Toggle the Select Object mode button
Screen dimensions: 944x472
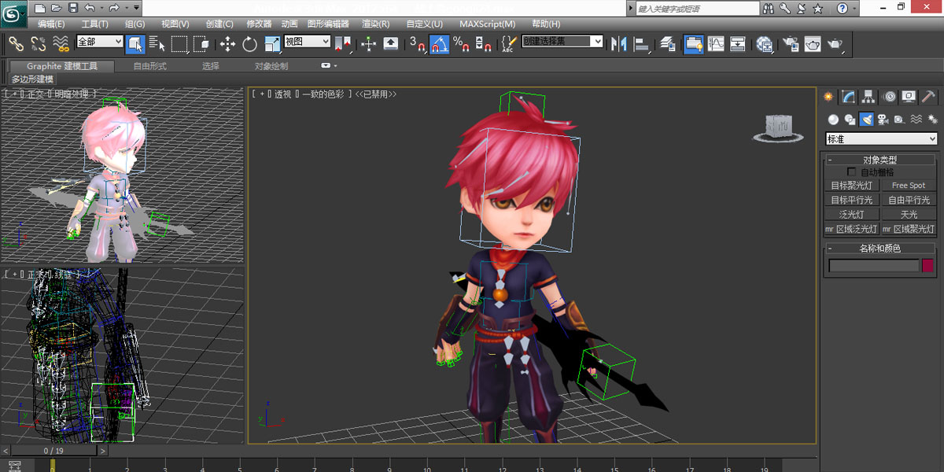[x=135, y=44]
